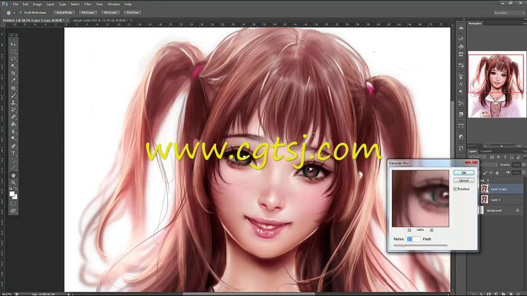
Task: Toggle the pixel layer filter
Action: point(492,157)
